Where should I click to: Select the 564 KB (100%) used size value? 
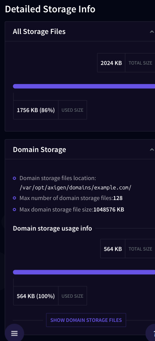click(x=36, y=296)
